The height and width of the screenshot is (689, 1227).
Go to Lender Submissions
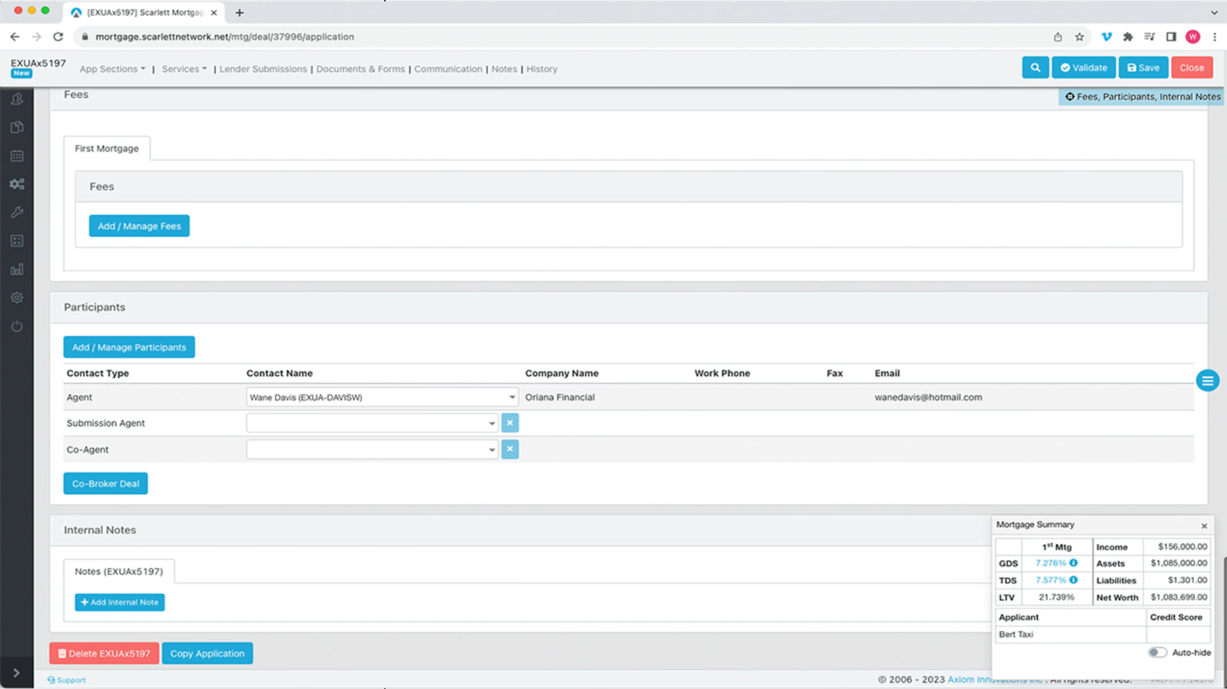click(263, 69)
